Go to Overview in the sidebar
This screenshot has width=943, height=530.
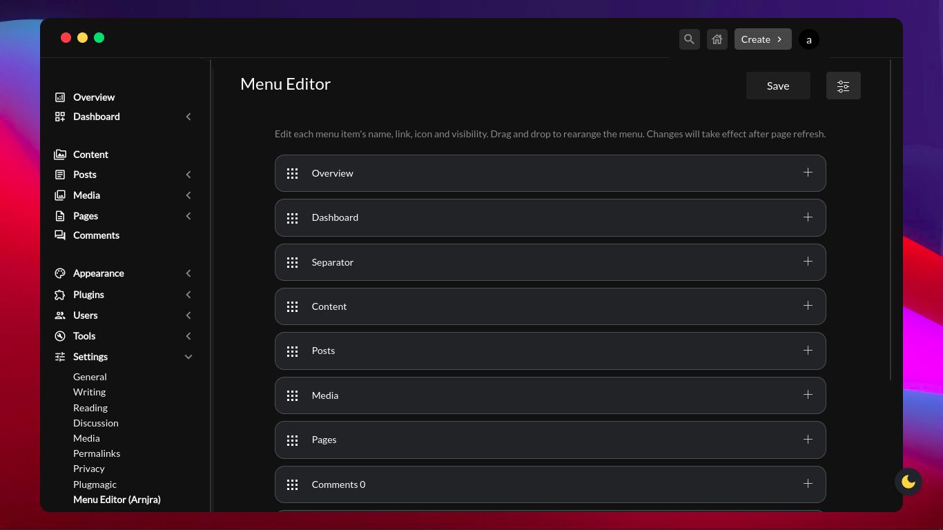(94, 97)
